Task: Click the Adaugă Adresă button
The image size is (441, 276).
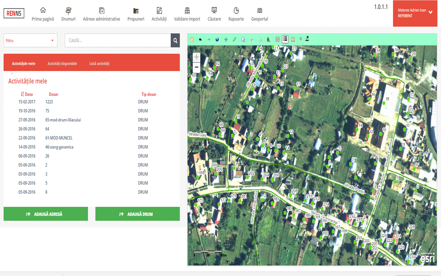Action: click(46, 214)
